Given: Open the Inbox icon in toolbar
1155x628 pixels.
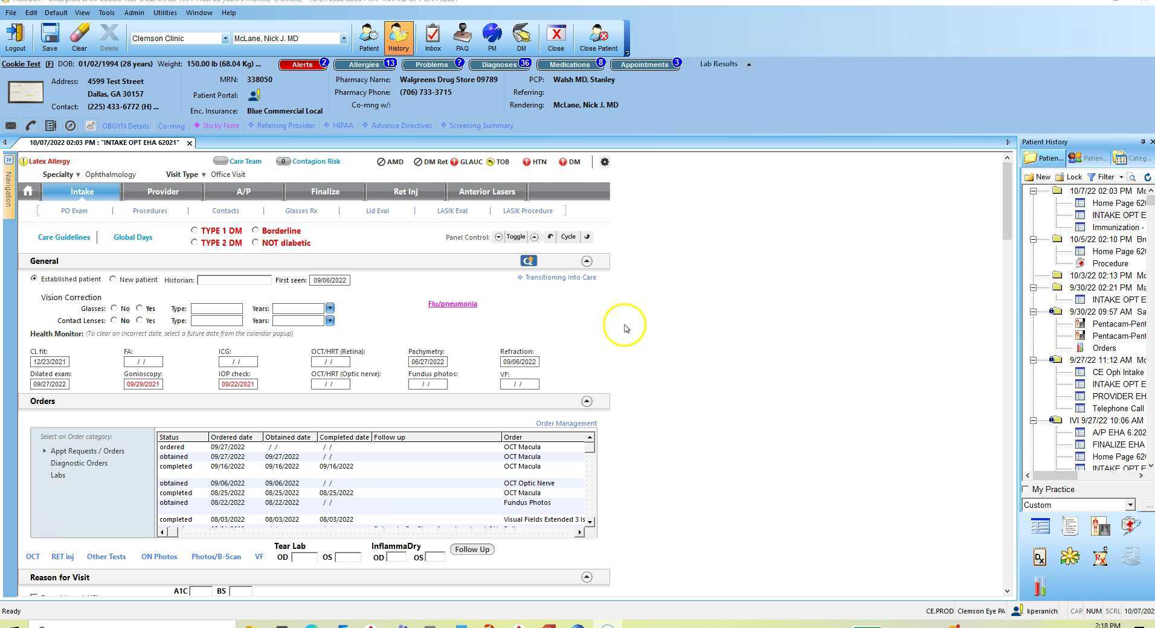Looking at the screenshot, I should click(x=433, y=37).
